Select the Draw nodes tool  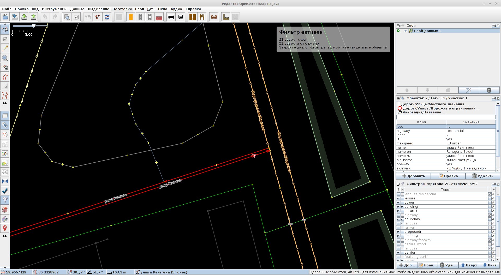5,48
